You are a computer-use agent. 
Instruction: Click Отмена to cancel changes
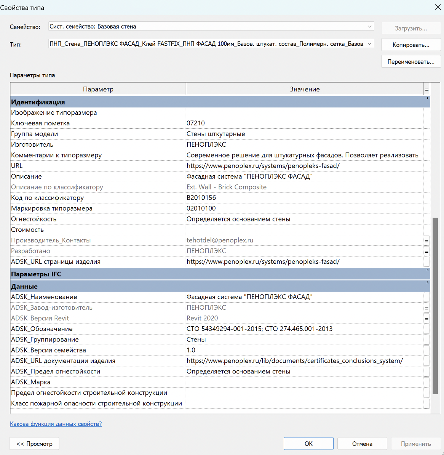pyautogui.click(x=362, y=444)
